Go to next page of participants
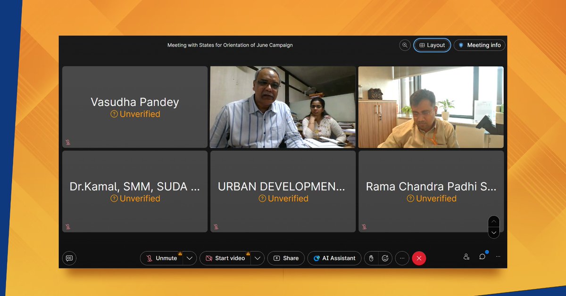566x296 pixels. coord(494,232)
